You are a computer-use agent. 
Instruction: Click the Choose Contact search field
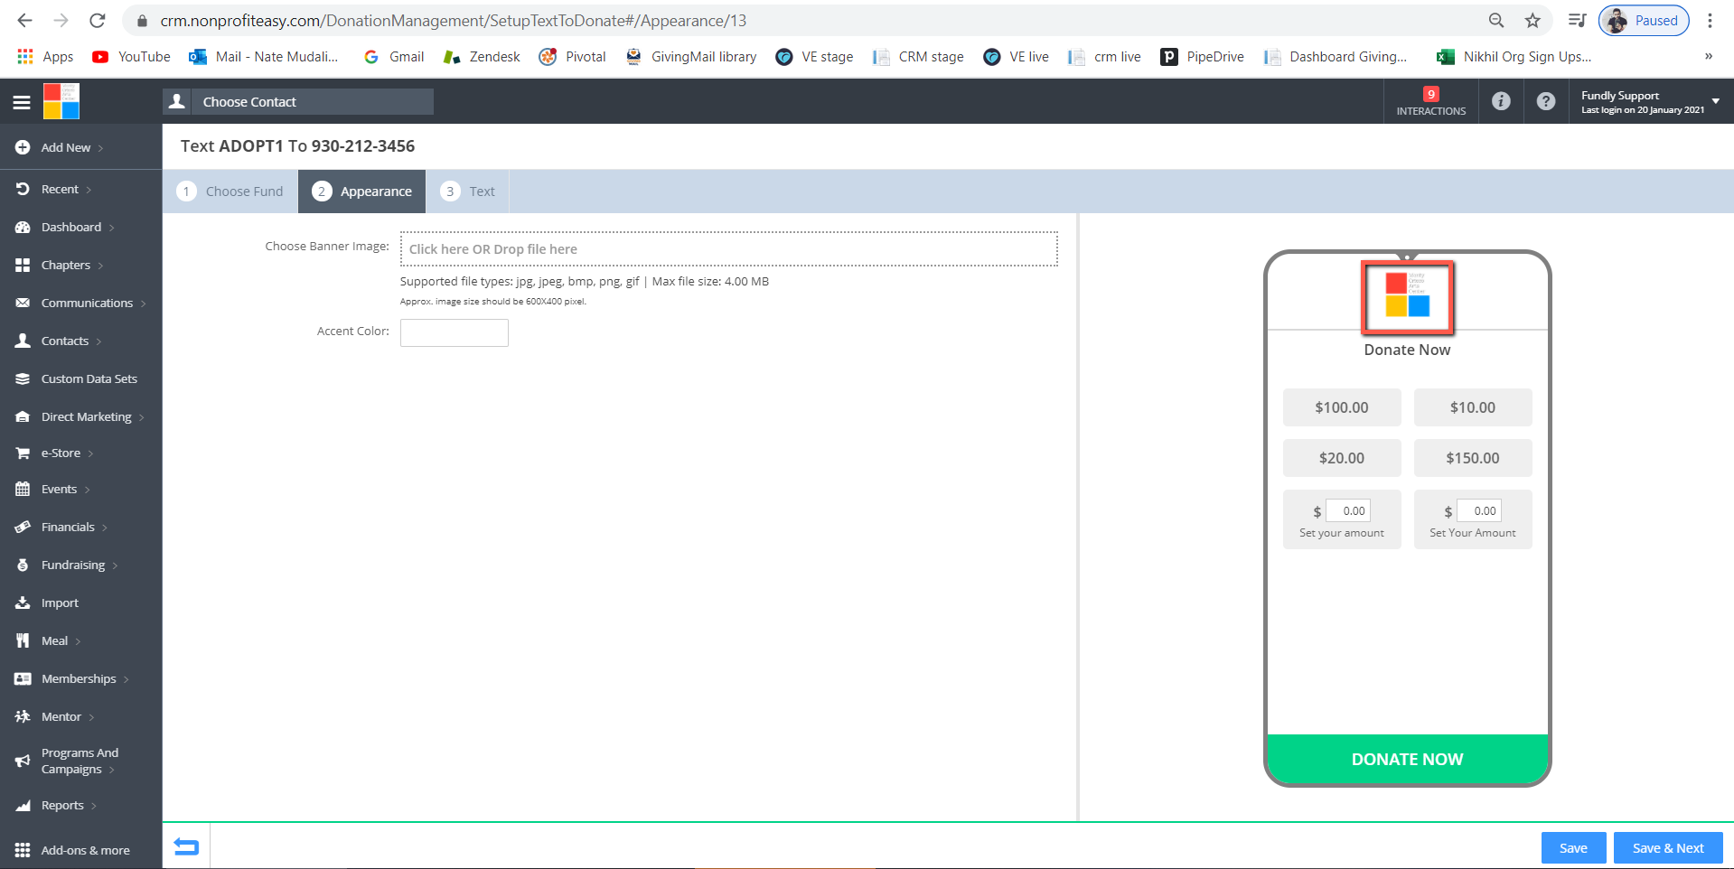tap(313, 101)
